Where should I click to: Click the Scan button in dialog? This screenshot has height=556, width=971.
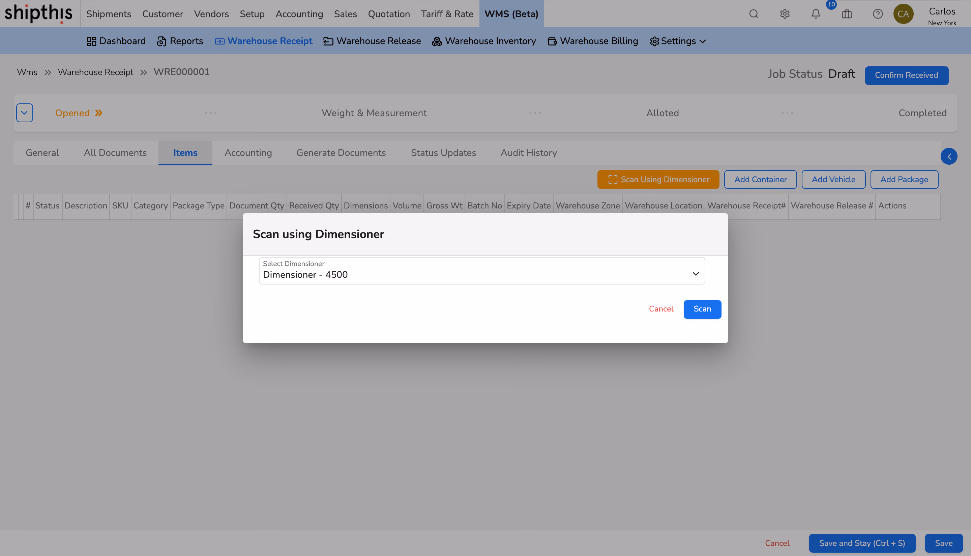coord(702,309)
